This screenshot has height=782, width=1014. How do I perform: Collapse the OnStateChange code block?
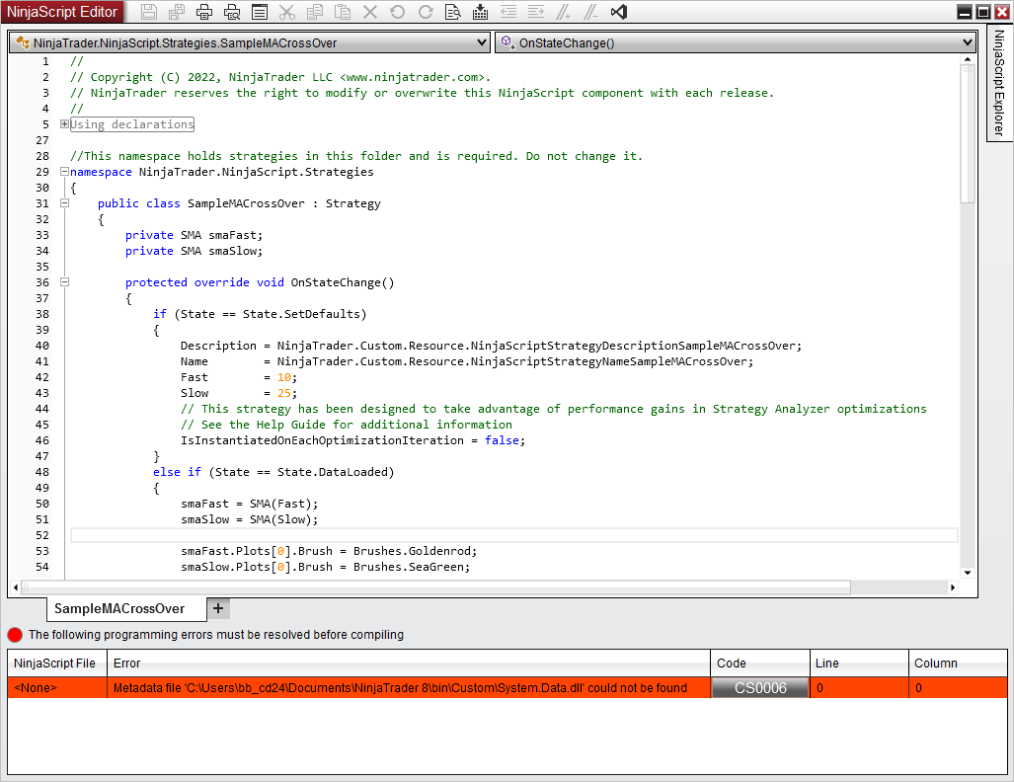63,281
